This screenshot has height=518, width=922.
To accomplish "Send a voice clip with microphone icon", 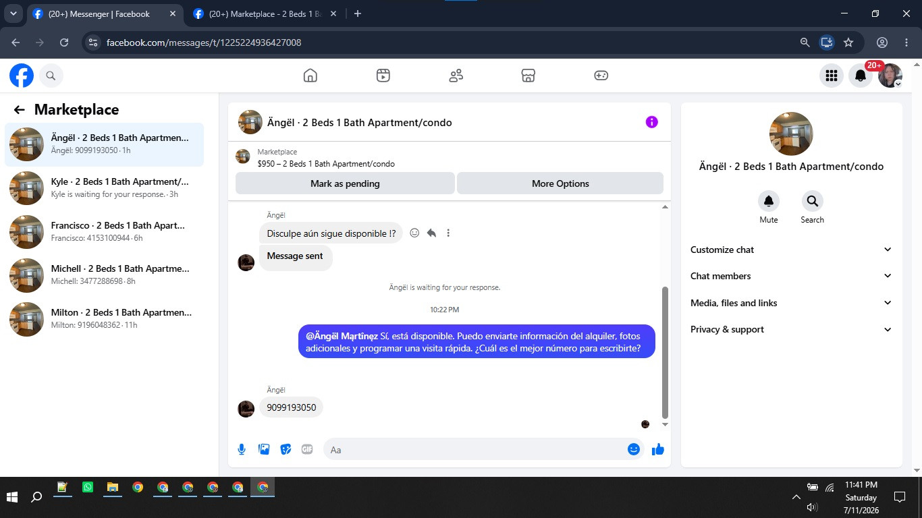I will 242,449.
